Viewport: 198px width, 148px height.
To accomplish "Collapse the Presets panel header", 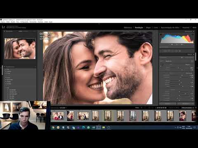I will click(x=5, y=67).
